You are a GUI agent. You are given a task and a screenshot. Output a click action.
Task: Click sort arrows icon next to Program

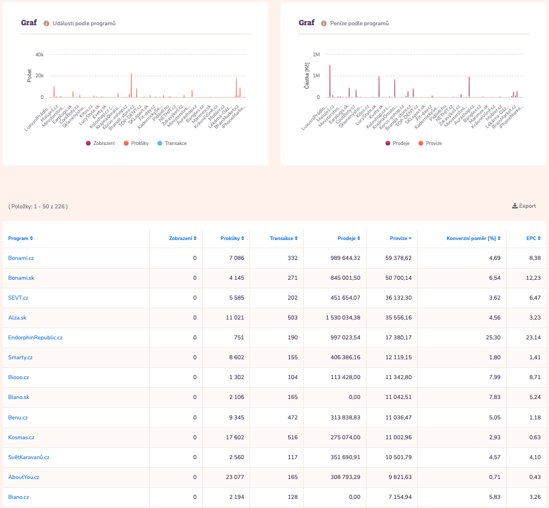coord(32,238)
